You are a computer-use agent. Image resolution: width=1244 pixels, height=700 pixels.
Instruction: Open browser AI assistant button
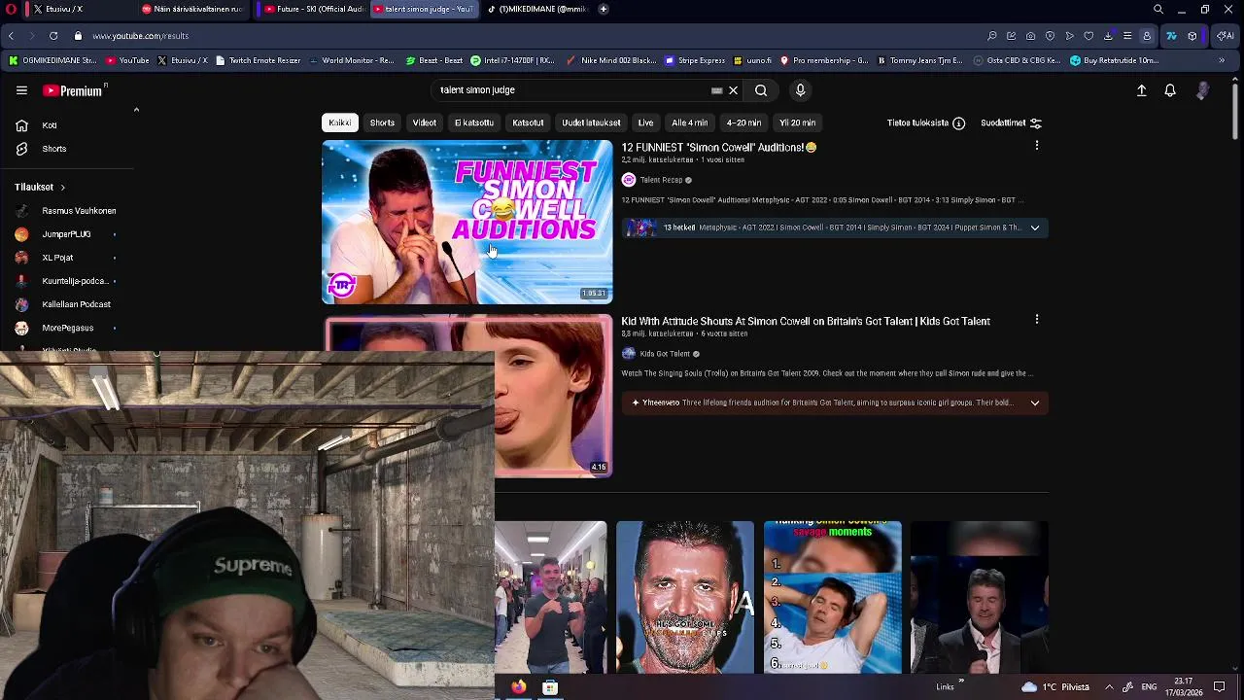pos(1227,36)
